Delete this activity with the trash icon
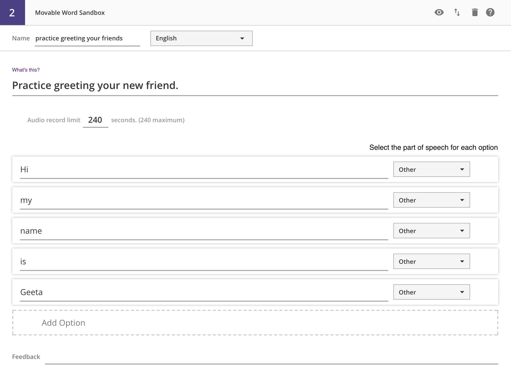Screen dimensions: 511x385 pos(475,12)
